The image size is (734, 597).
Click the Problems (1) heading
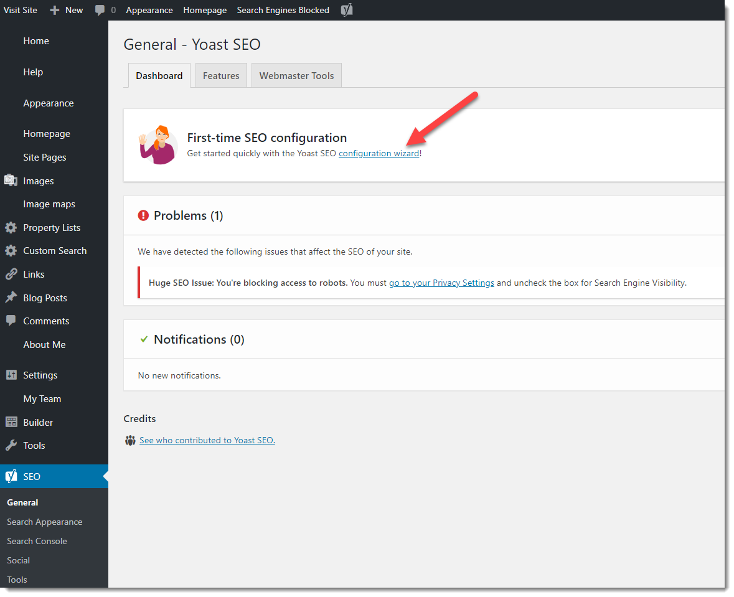click(x=188, y=215)
